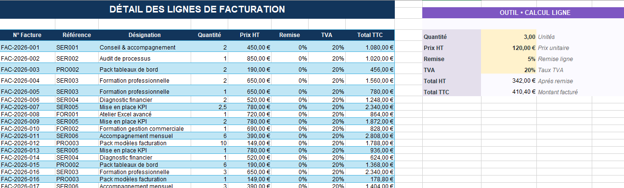The width and height of the screenshot is (624, 188).
Task: Click the Prix HT column header
Action: (x=250, y=35)
